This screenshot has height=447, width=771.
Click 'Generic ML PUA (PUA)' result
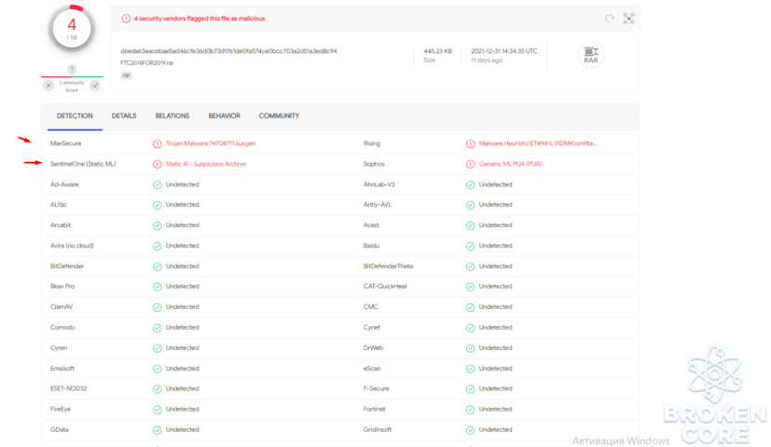510,164
